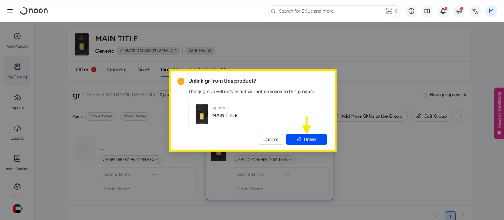Open announcements megaphone icon
Image resolution: width=504 pixels, height=220 pixels.
coord(459,11)
